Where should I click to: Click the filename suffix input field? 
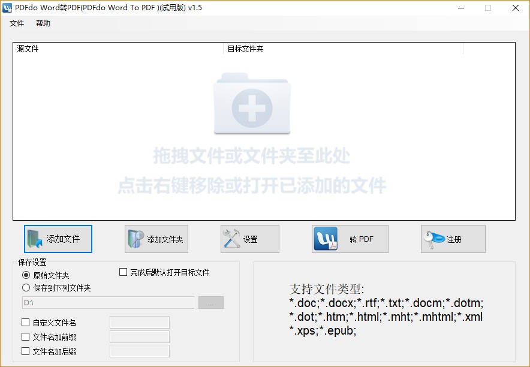pos(140,351)
